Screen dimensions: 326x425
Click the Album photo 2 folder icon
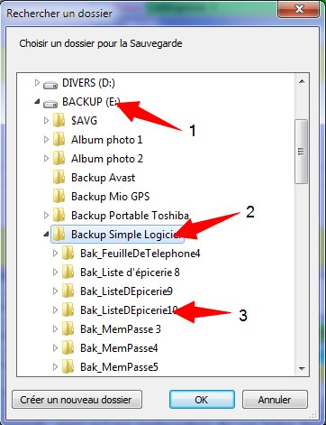click(x=59, y=159)
